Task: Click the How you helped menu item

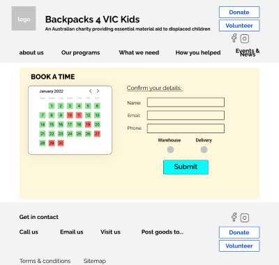Action: point(198,53)
